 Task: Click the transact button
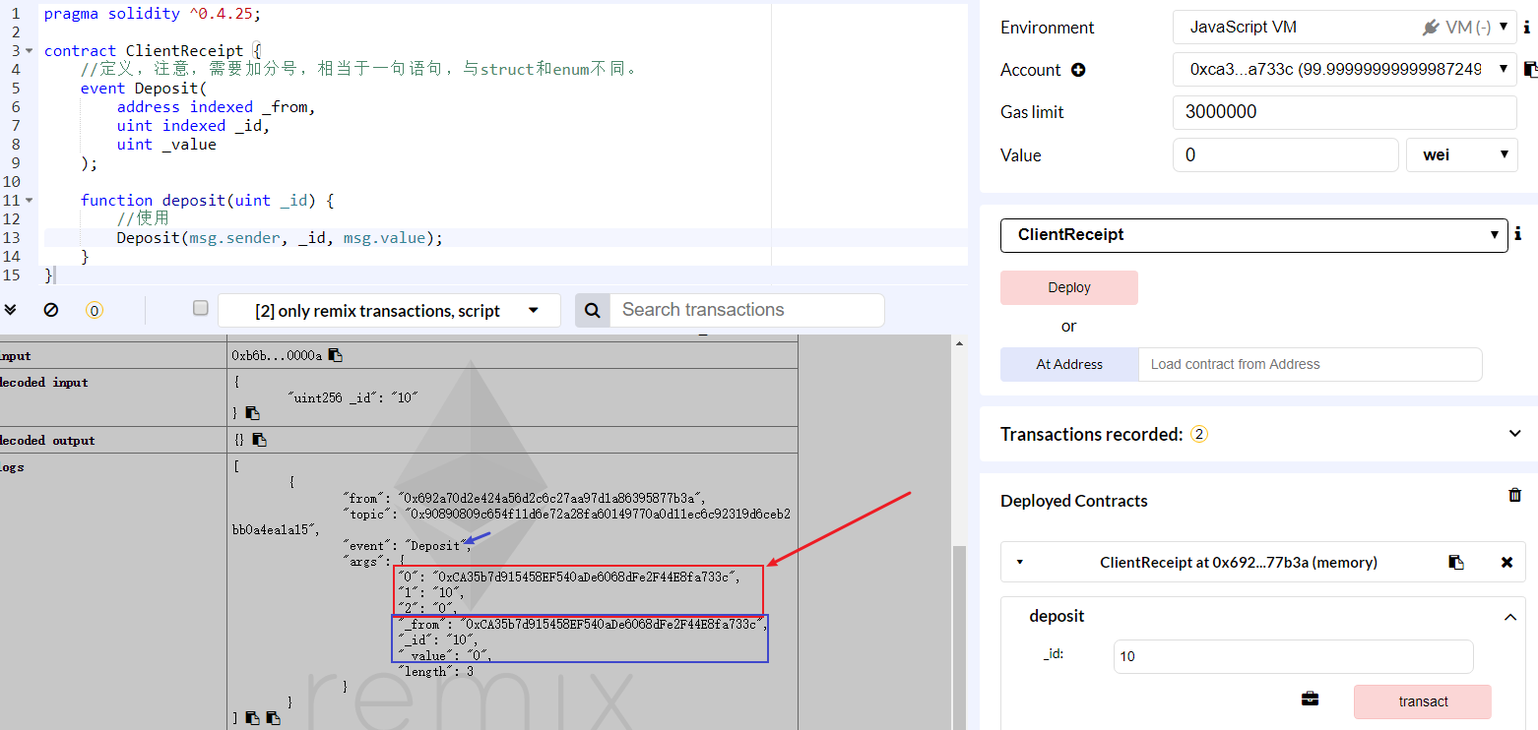click(1423, 701)
